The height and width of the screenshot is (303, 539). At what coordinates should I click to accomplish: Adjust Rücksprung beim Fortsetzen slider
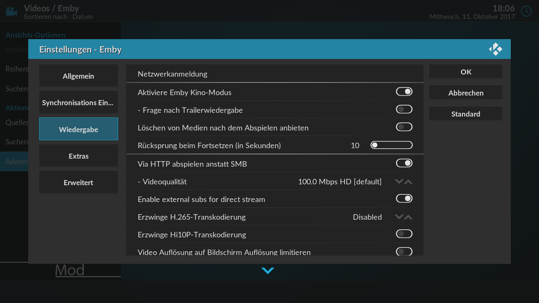(392, 145)
